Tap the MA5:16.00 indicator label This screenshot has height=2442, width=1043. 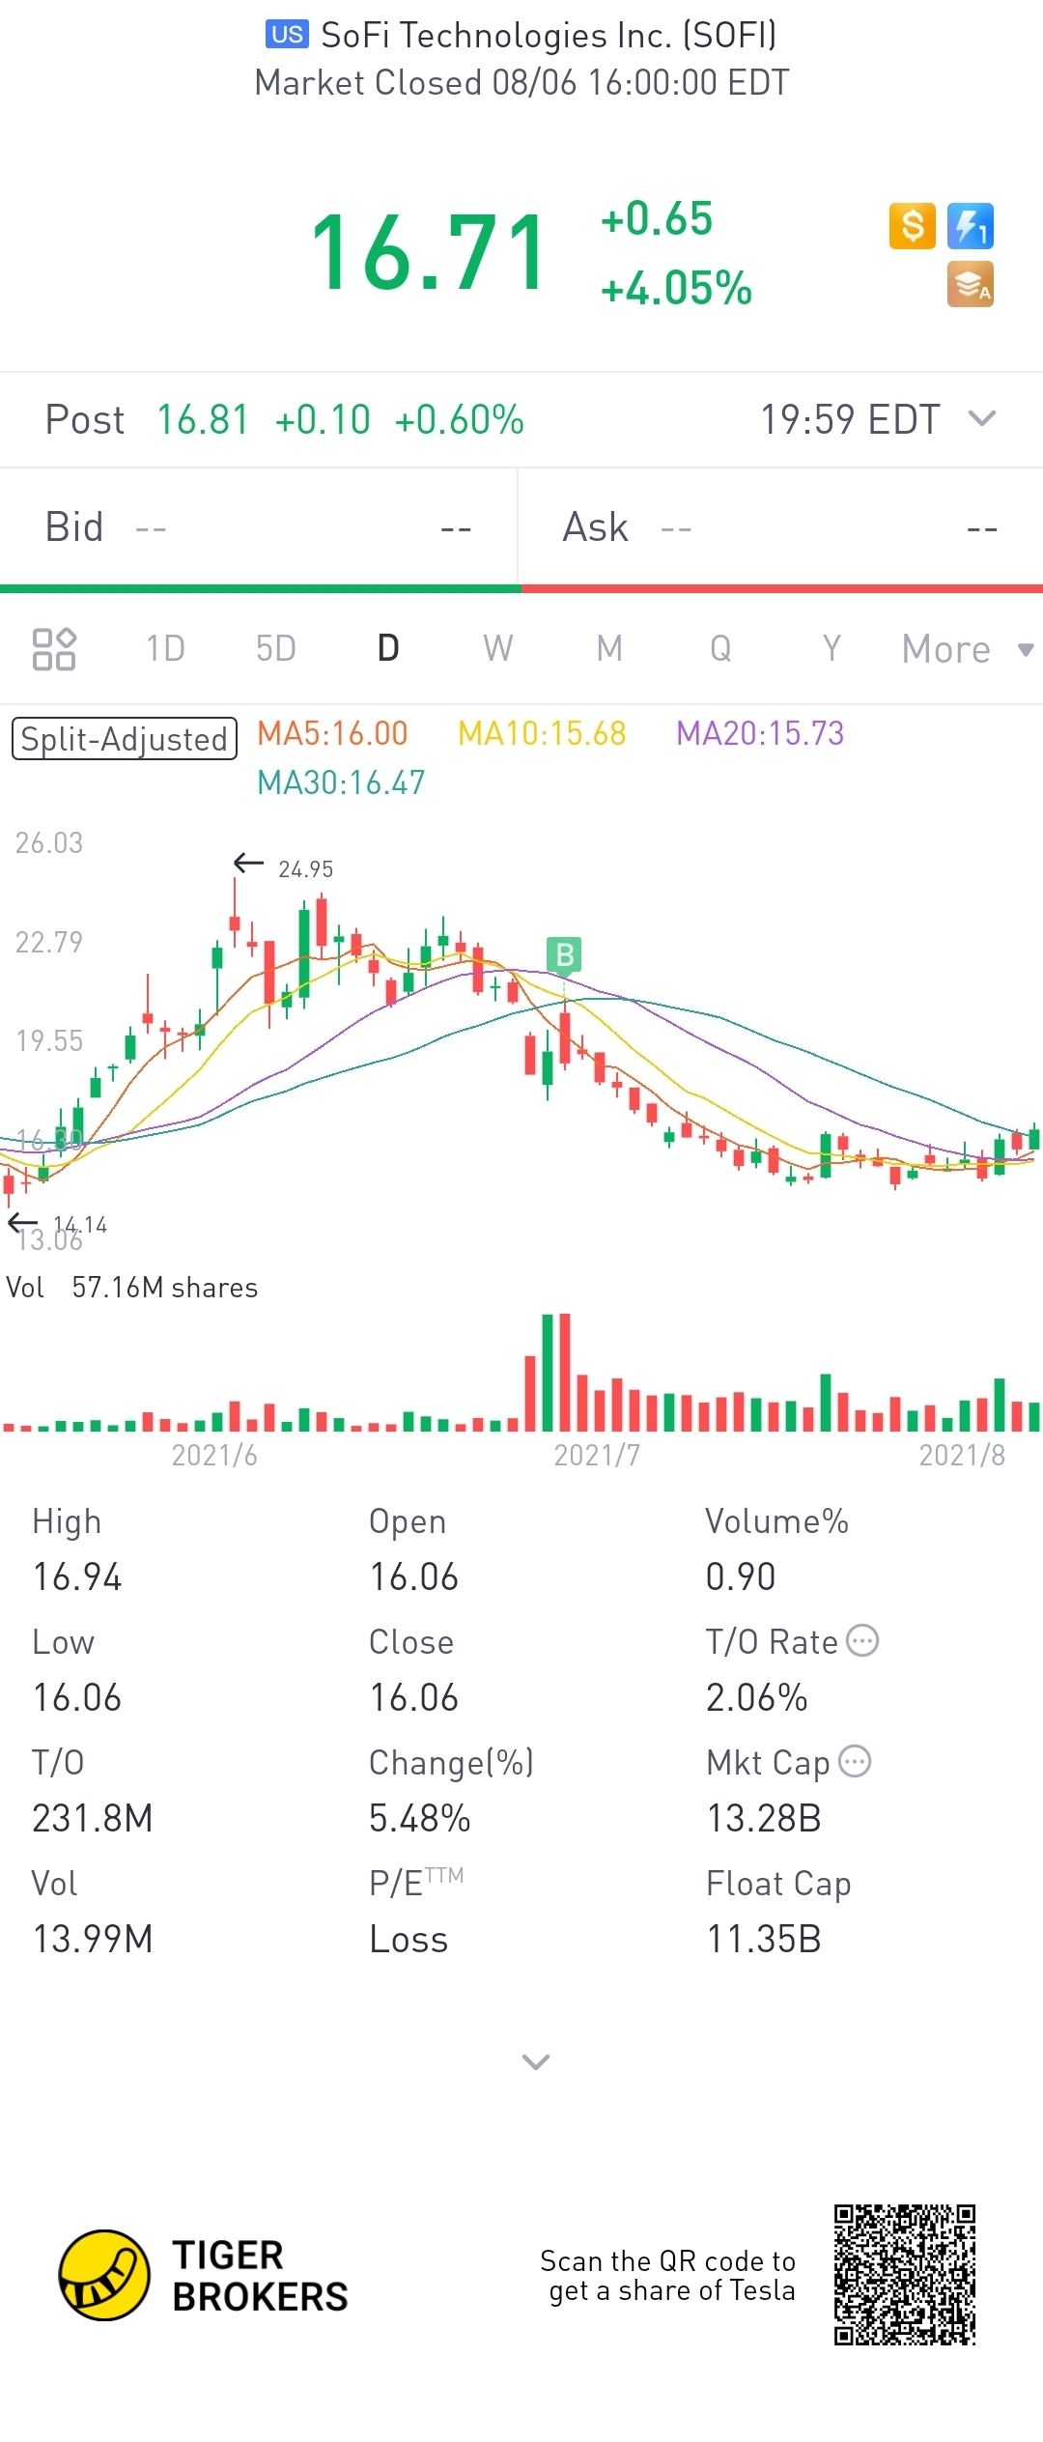[x=332, y=733]
